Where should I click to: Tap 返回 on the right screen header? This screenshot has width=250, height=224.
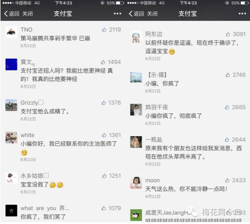[136, 14]
